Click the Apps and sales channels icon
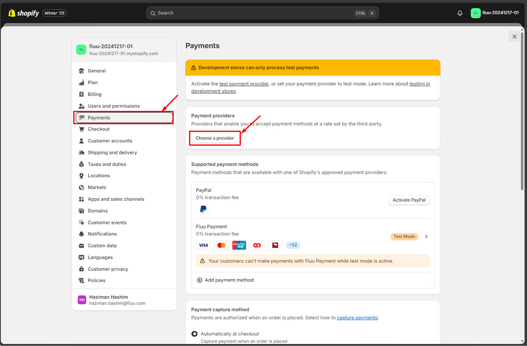This screenshot has height=346, width=527. [x=81, y=199]
